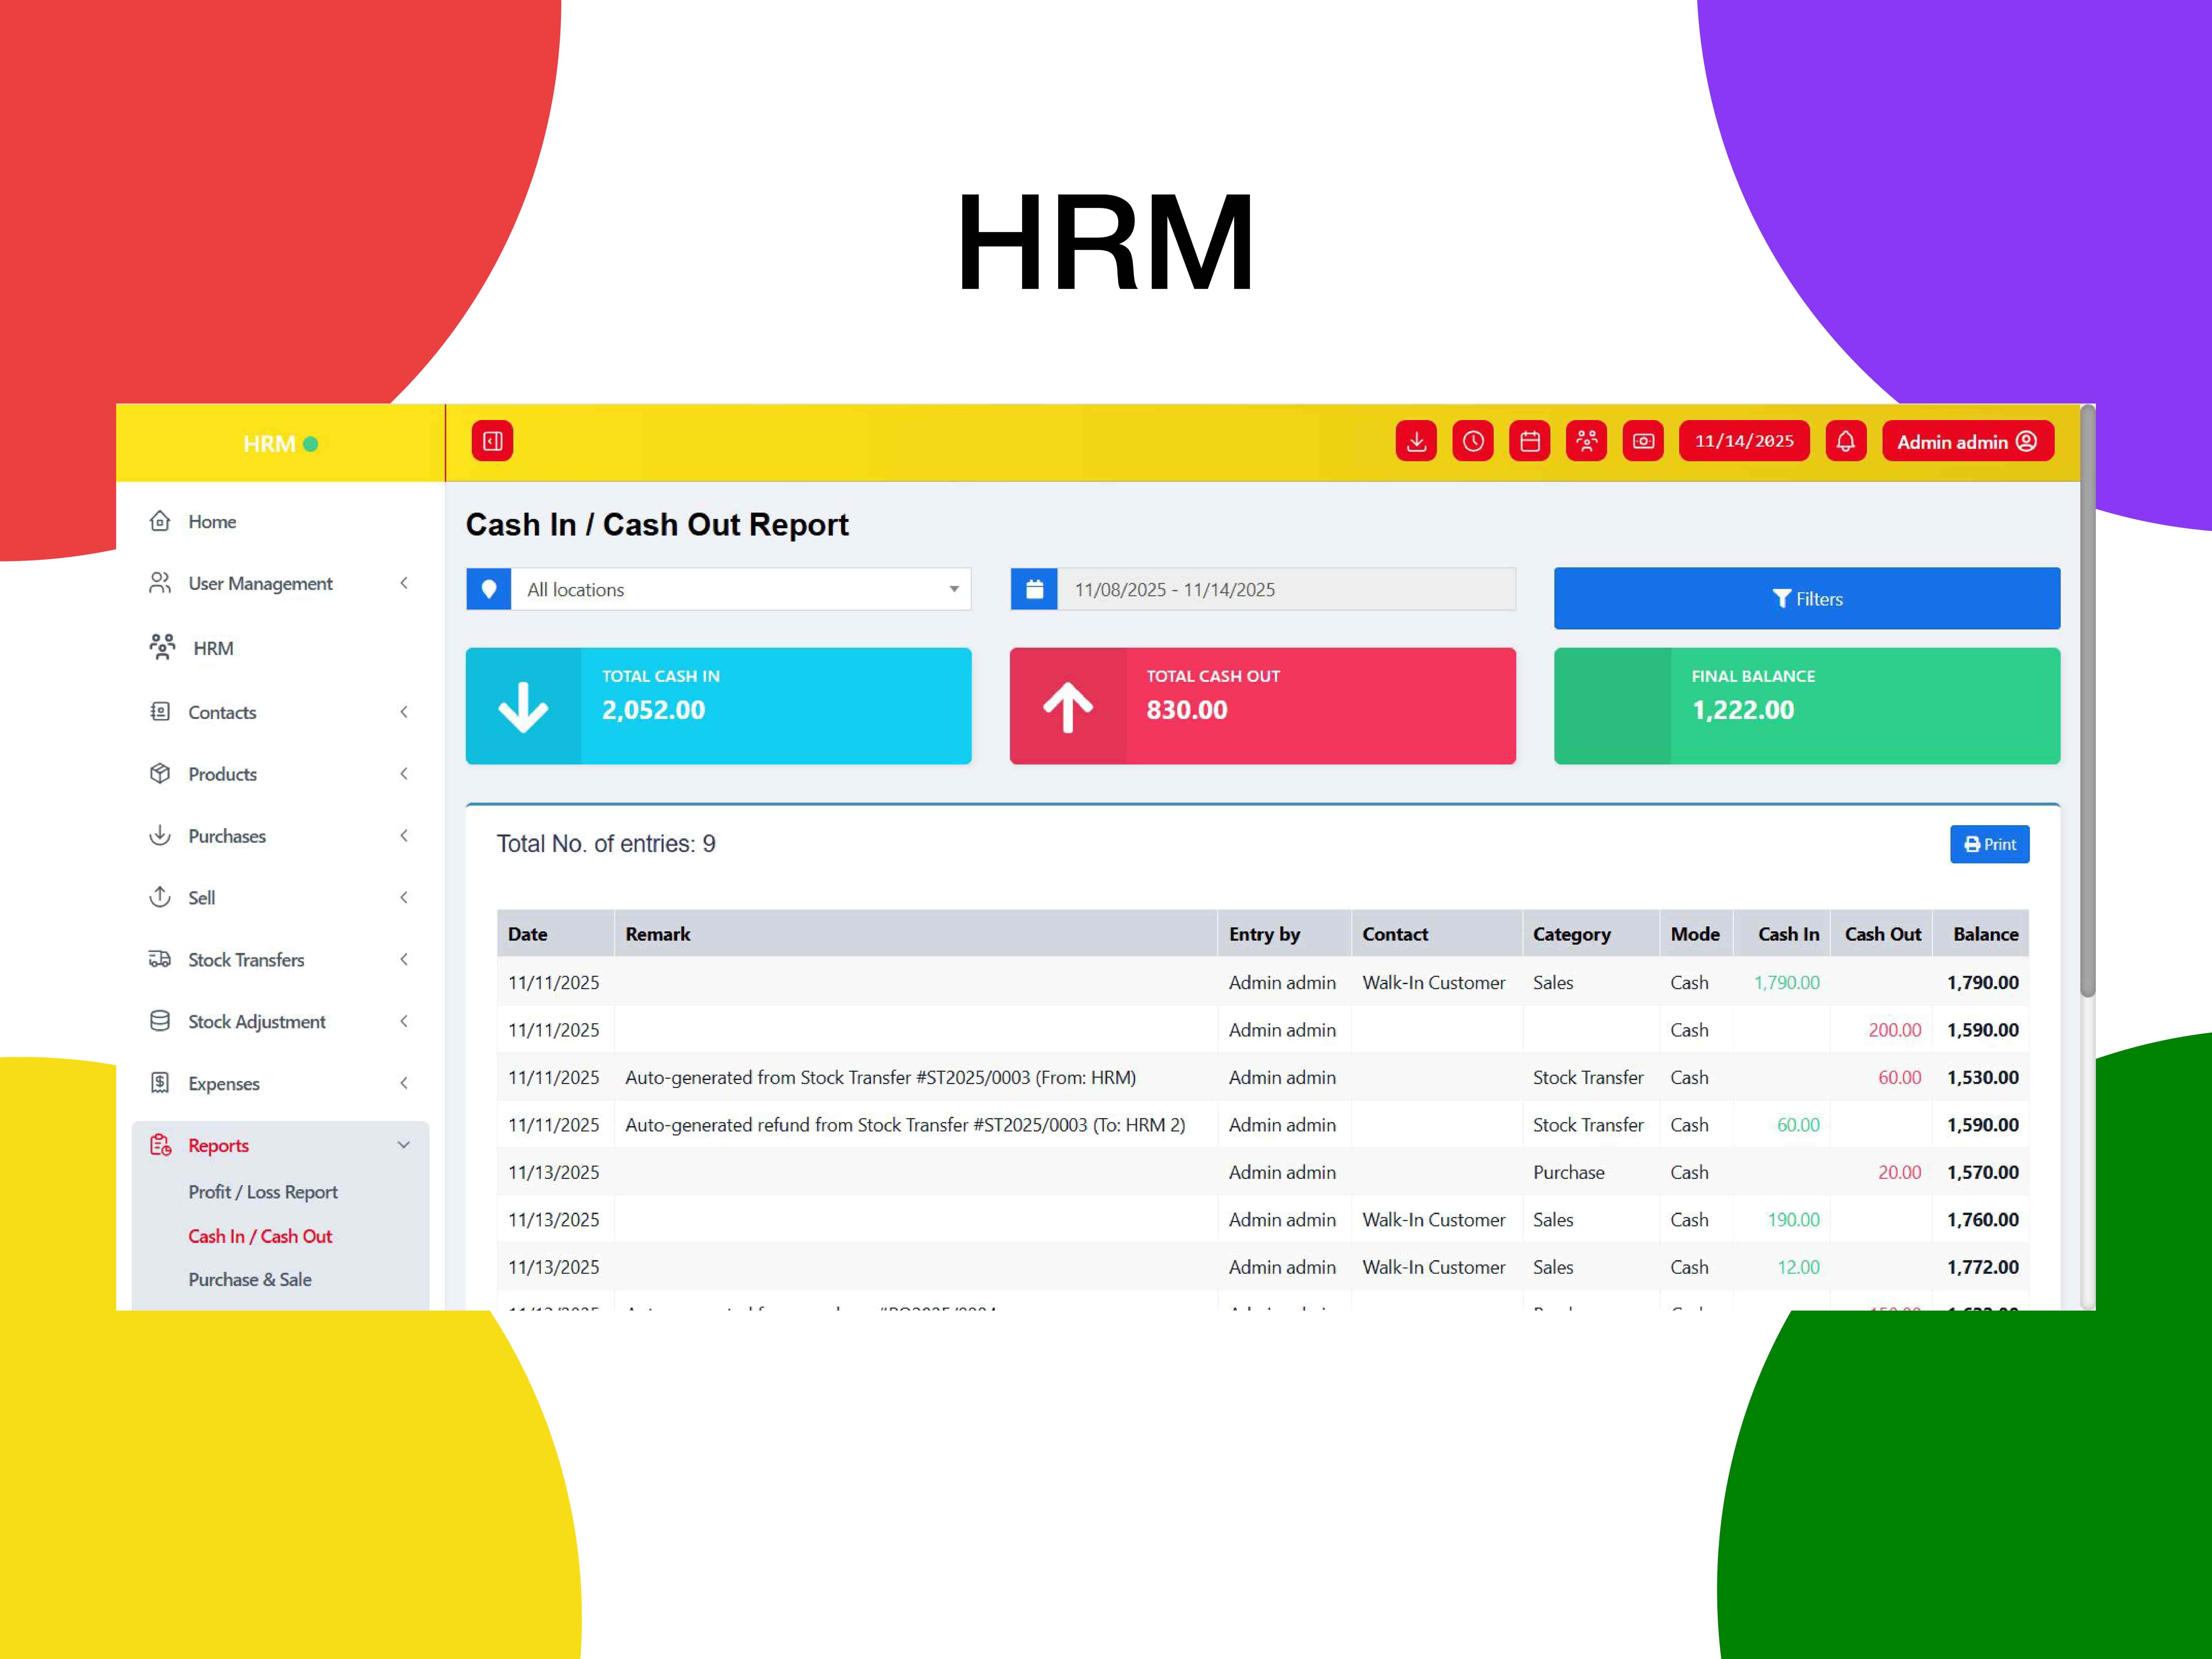Viewport: 2212px width, 1659px height.
Task: Open the calendar icon in header
Action: tap(1530, 441)
